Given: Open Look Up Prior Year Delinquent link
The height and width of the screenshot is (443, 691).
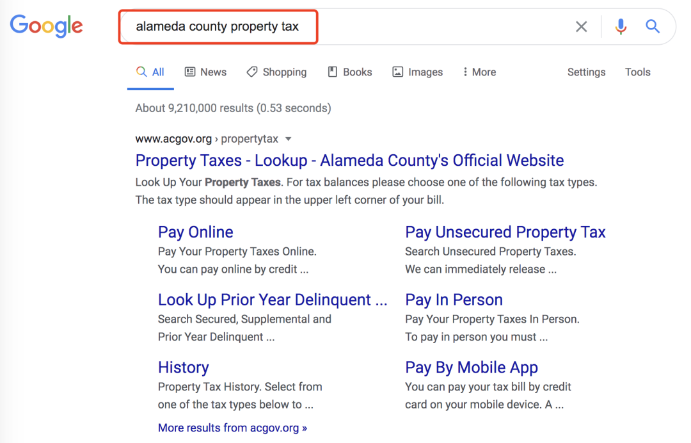Looking at the screenshot, I should (x=273, y=300).
